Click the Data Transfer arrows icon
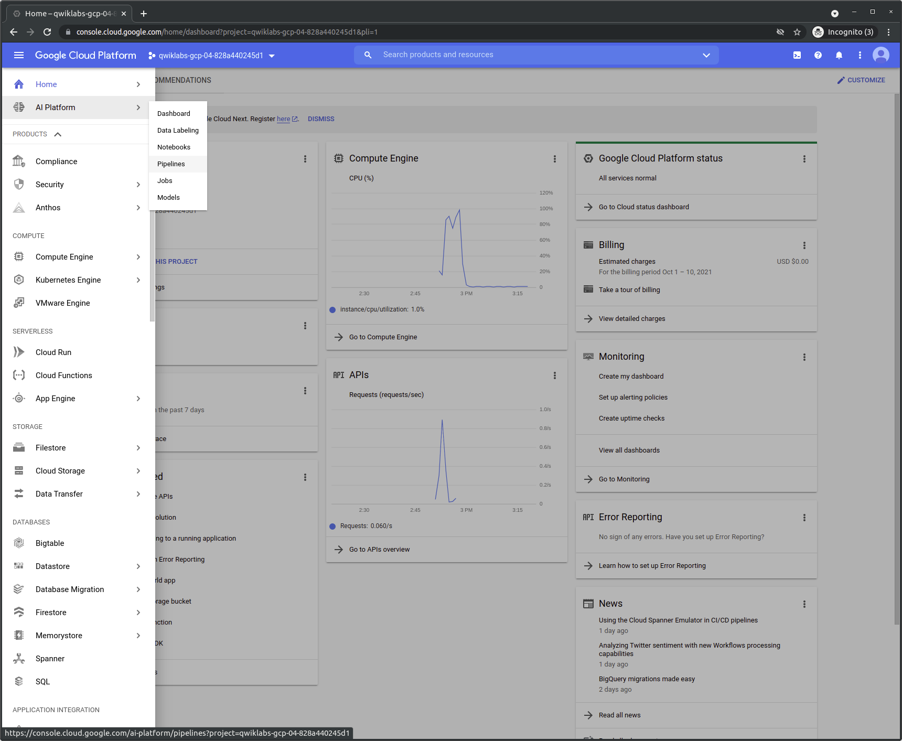The height and width of the screenshot is (741, 902). pos(19,493)
